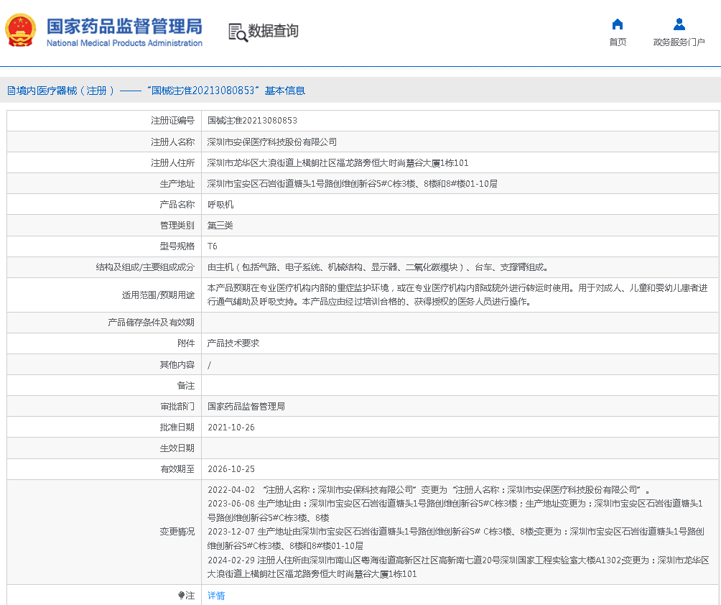Click the product name value 呼吸机
The image size is (721, 605).
click(220, 205)
